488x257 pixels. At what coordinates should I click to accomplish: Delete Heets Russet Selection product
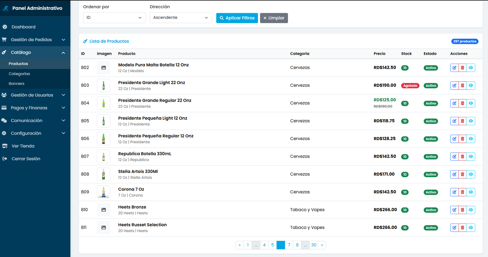(462, 228)
